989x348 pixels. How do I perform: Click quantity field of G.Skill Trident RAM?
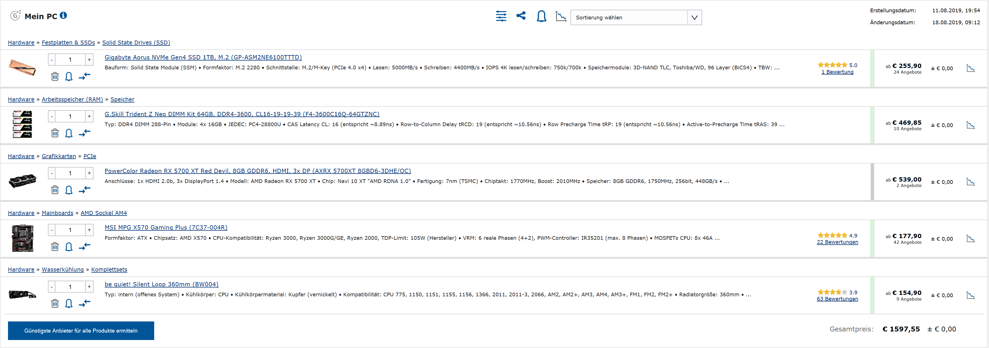(70, 116)
